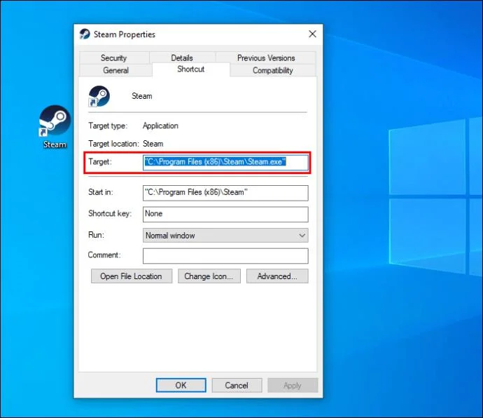This screenshot has width=483, height=418.
Task: Click the empty Comment field
Action: (x=225, y=256)
